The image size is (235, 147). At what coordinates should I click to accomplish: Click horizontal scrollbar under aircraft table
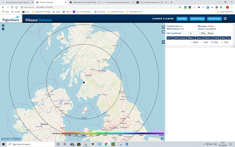point(199,47)
